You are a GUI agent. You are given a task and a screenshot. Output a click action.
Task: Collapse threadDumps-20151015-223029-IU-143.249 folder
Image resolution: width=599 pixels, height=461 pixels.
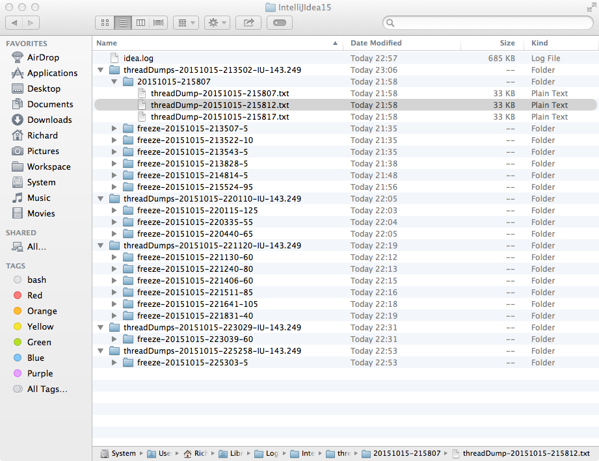(x=100, y=327)
